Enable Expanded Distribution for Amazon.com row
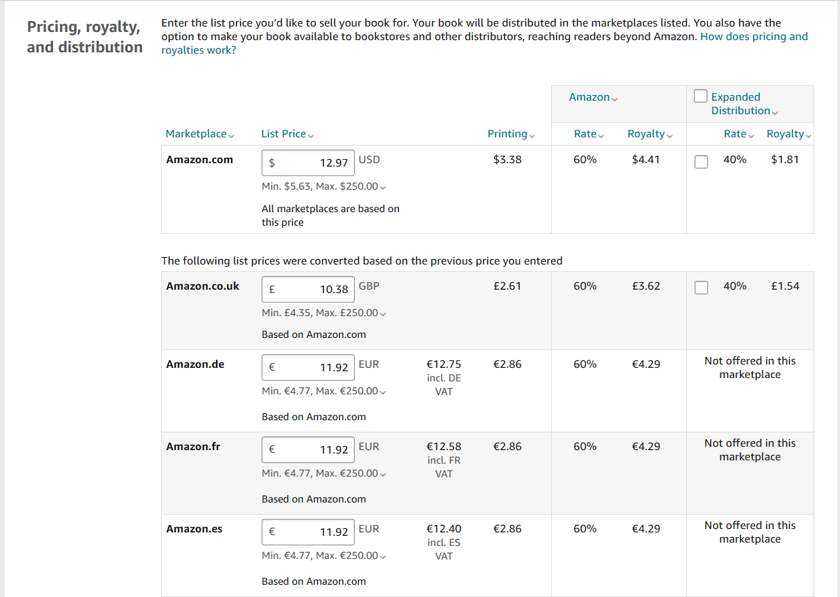Image resolution: width=840 pixels, height=597 pixels. point(701,161)
